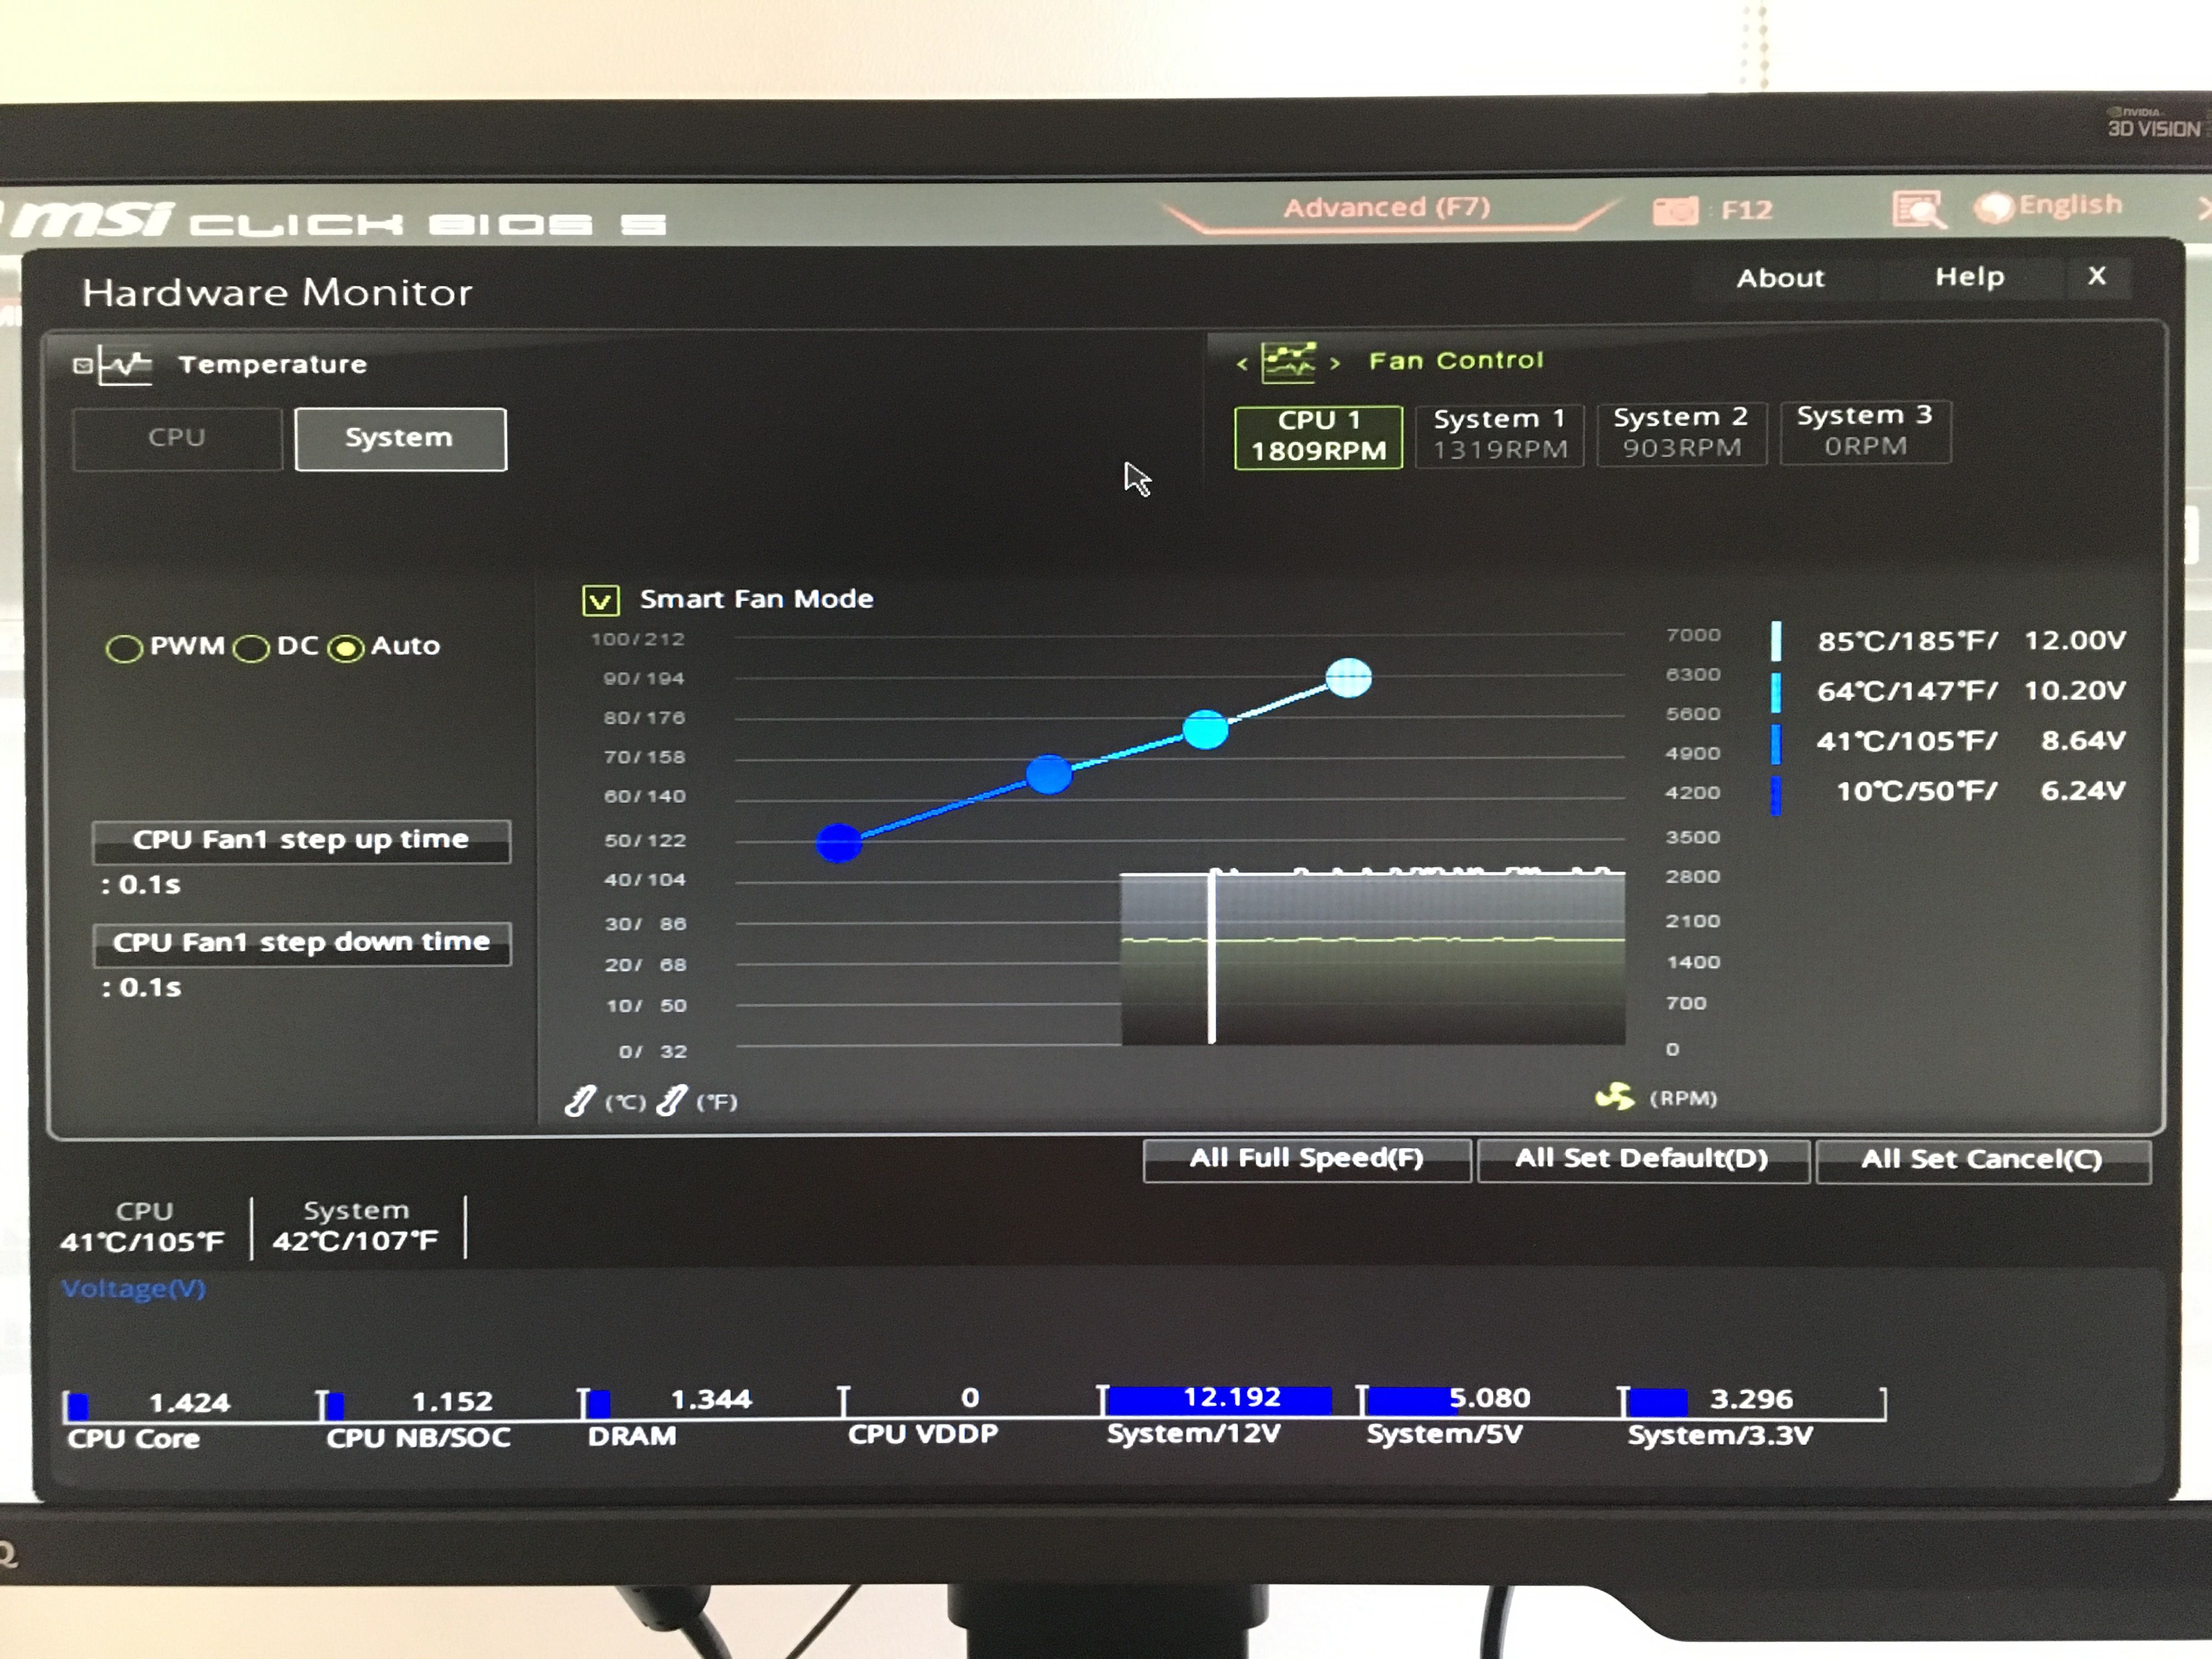The image size is (2212, 1659).
Task: Click the RPM fan icon
Action: click(x=1614, y=1097)
